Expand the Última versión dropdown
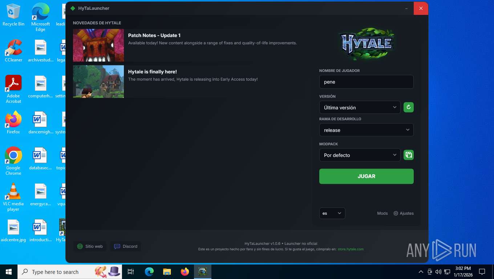Screen dimensions: 494x279 tap(360, 108)
